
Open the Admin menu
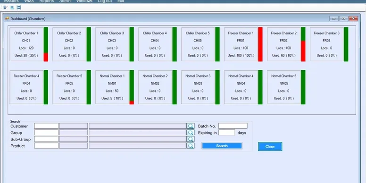(x=65, y=1)
